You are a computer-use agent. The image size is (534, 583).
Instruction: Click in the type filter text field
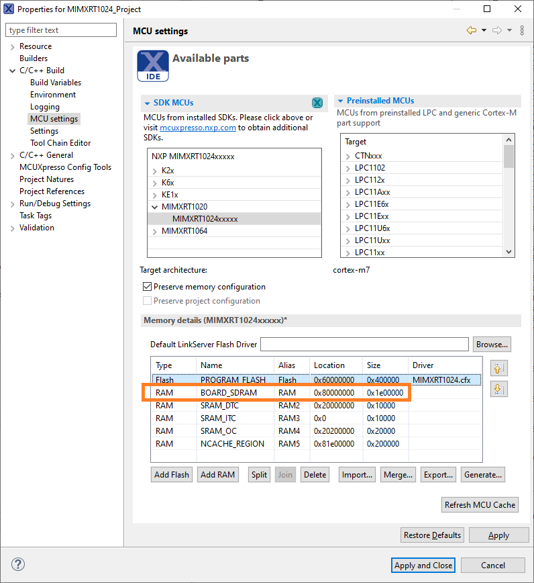pyautogui.click(x=61, y=30)
